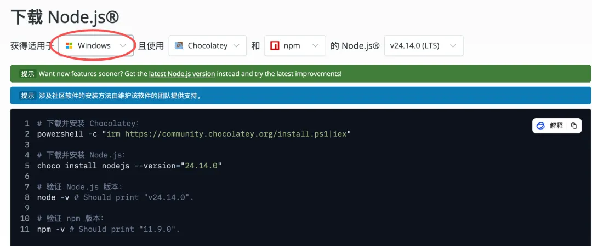Open the npm package manager dropdown
Image resolution: width=592 pixels, height=246 pixels.
[295, 45]
